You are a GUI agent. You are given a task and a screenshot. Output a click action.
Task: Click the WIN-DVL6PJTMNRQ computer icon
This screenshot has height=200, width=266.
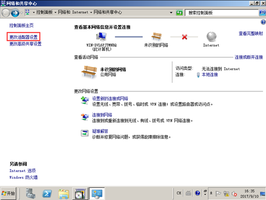[x=101, y=37]
